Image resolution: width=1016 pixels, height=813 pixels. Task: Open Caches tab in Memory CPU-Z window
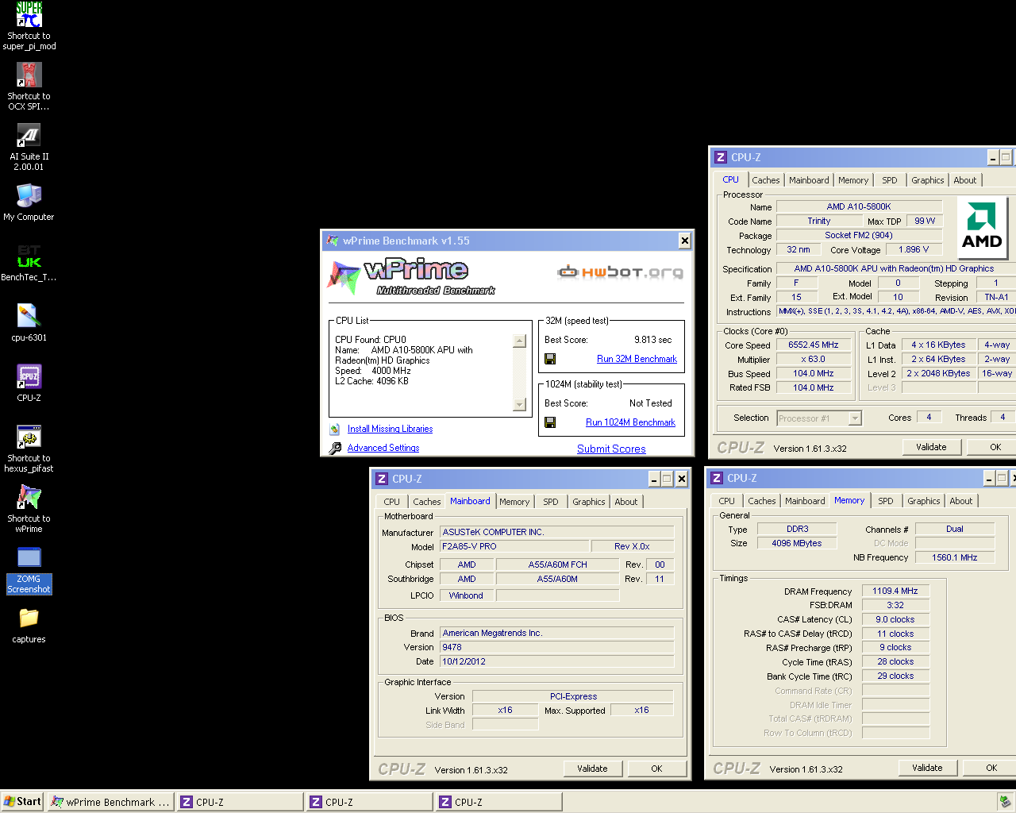click(762, 501)
